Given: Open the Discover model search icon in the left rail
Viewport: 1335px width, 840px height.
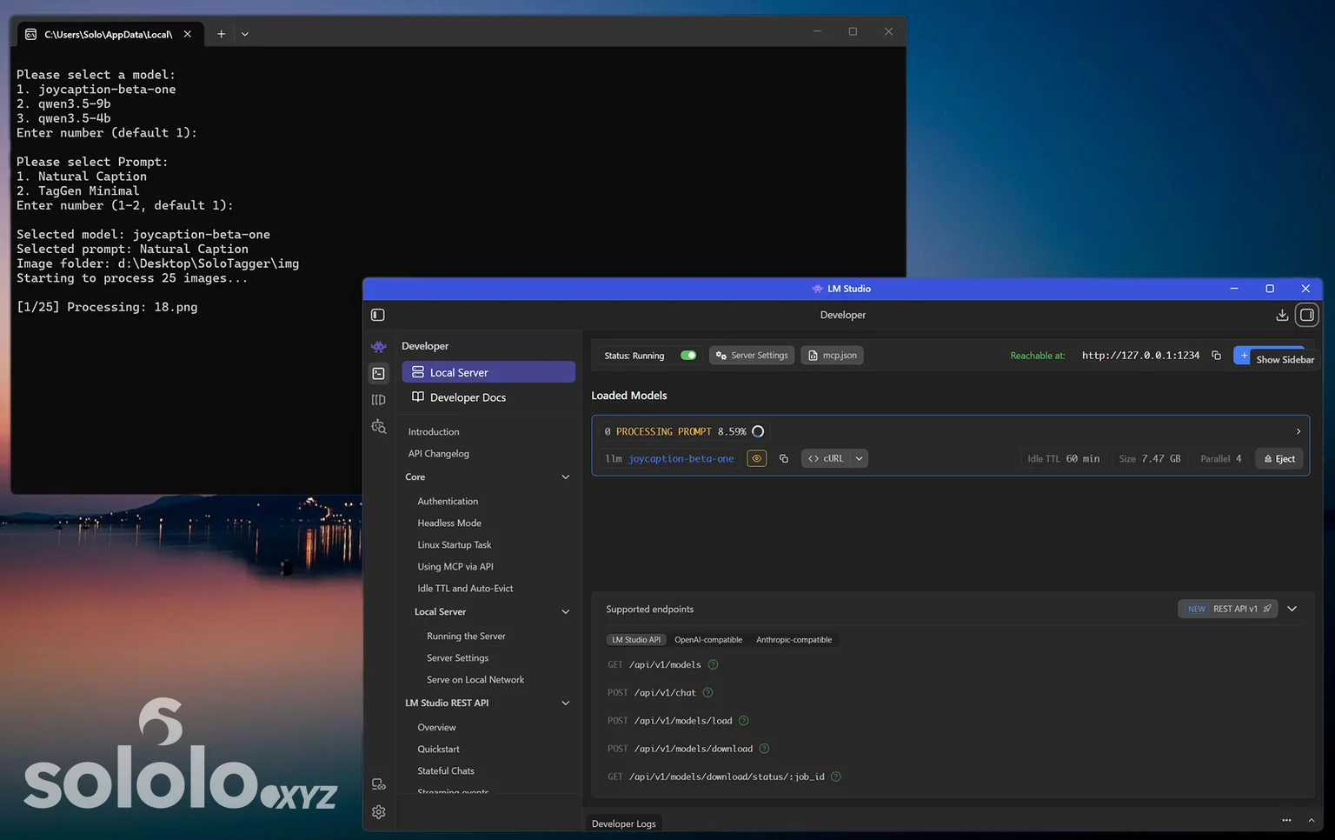Looking at the screenshot, I should [x=379, y=426].
